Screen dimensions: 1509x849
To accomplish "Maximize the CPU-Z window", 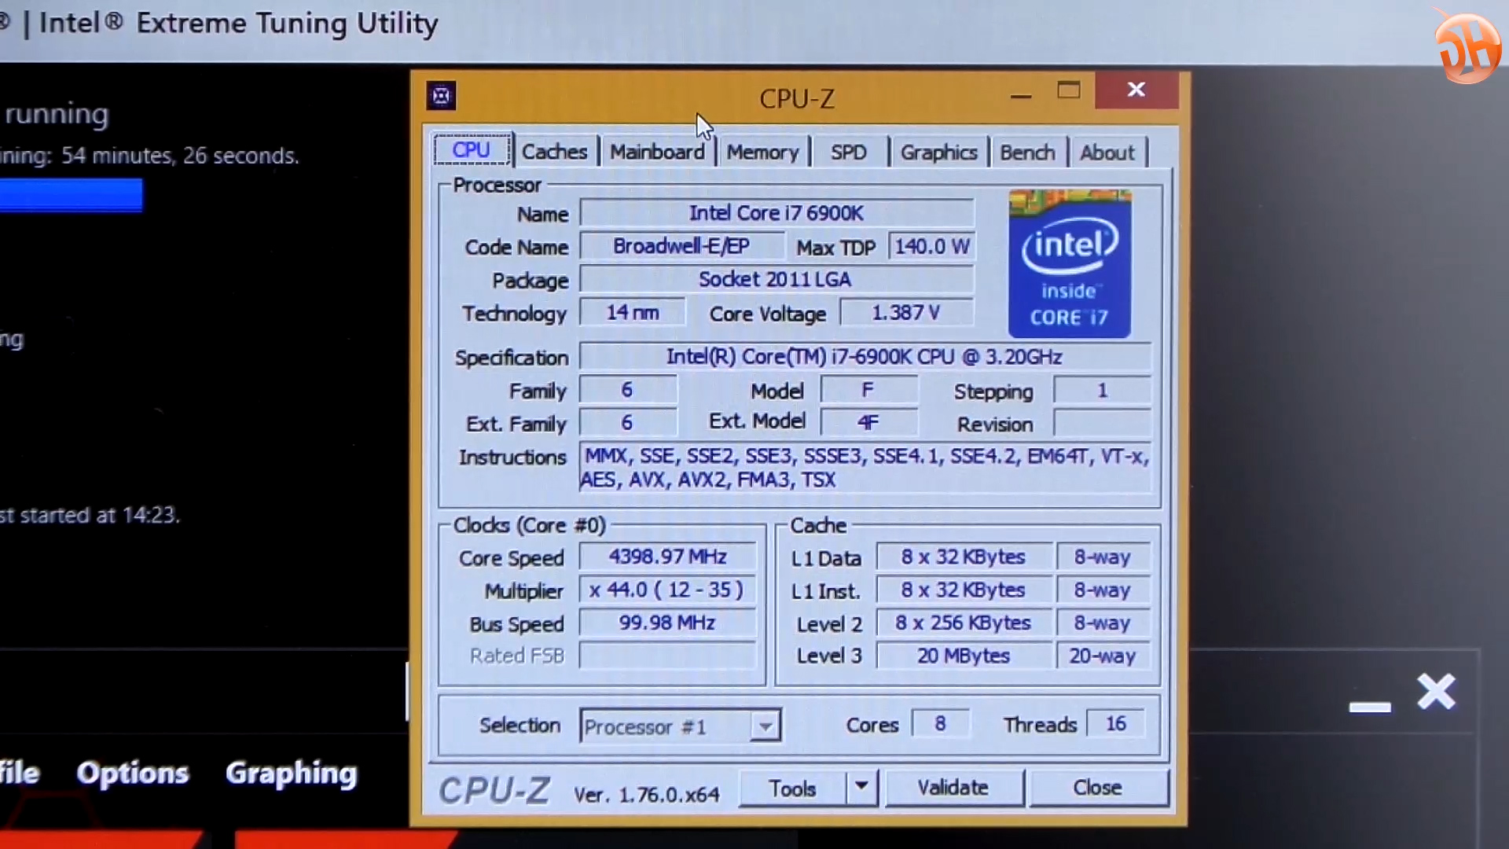I will (x=1068, y=90).
